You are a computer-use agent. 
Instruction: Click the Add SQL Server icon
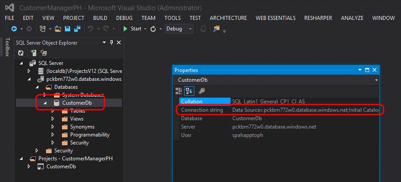34,53
